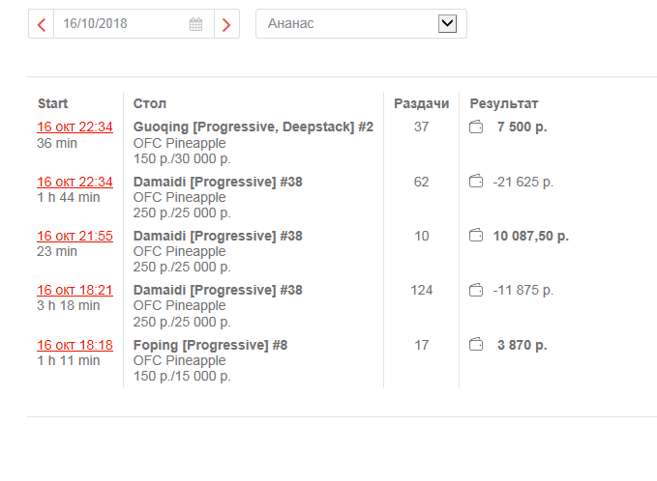Open the 16 окт 18:21 session link
Image resolution: width=657 pixels, height=481 pixels.
(x=75, y=290)
